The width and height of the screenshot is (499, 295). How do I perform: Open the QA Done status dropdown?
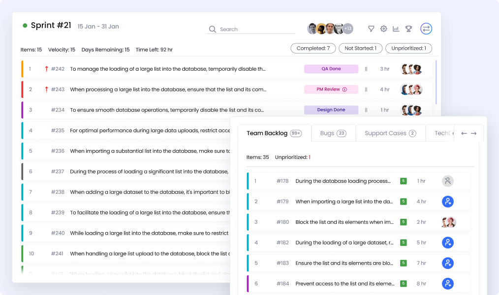coord(331,69)
